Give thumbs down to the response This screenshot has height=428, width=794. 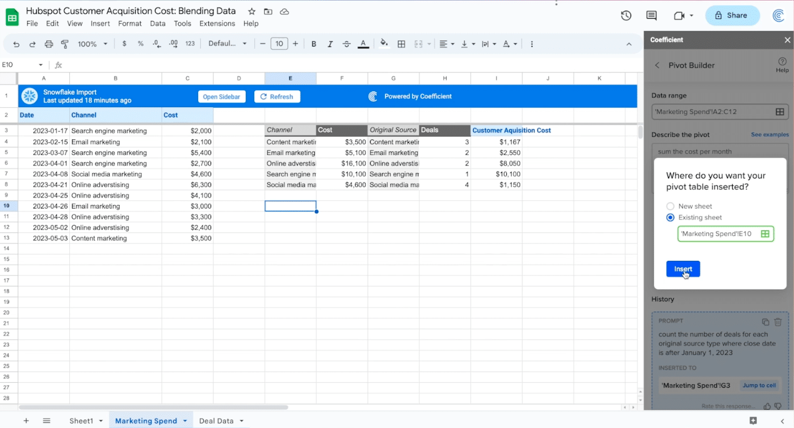click(x=778, y=406)
